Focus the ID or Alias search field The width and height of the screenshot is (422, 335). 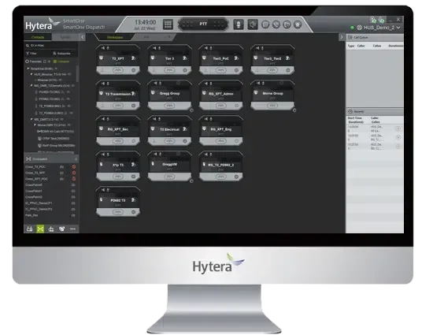click(x=51, y=46)
